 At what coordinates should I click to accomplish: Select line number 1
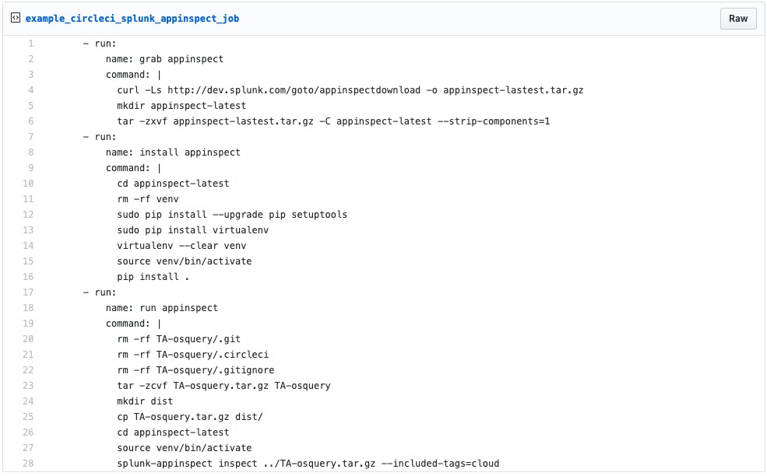tap(30, 44)
